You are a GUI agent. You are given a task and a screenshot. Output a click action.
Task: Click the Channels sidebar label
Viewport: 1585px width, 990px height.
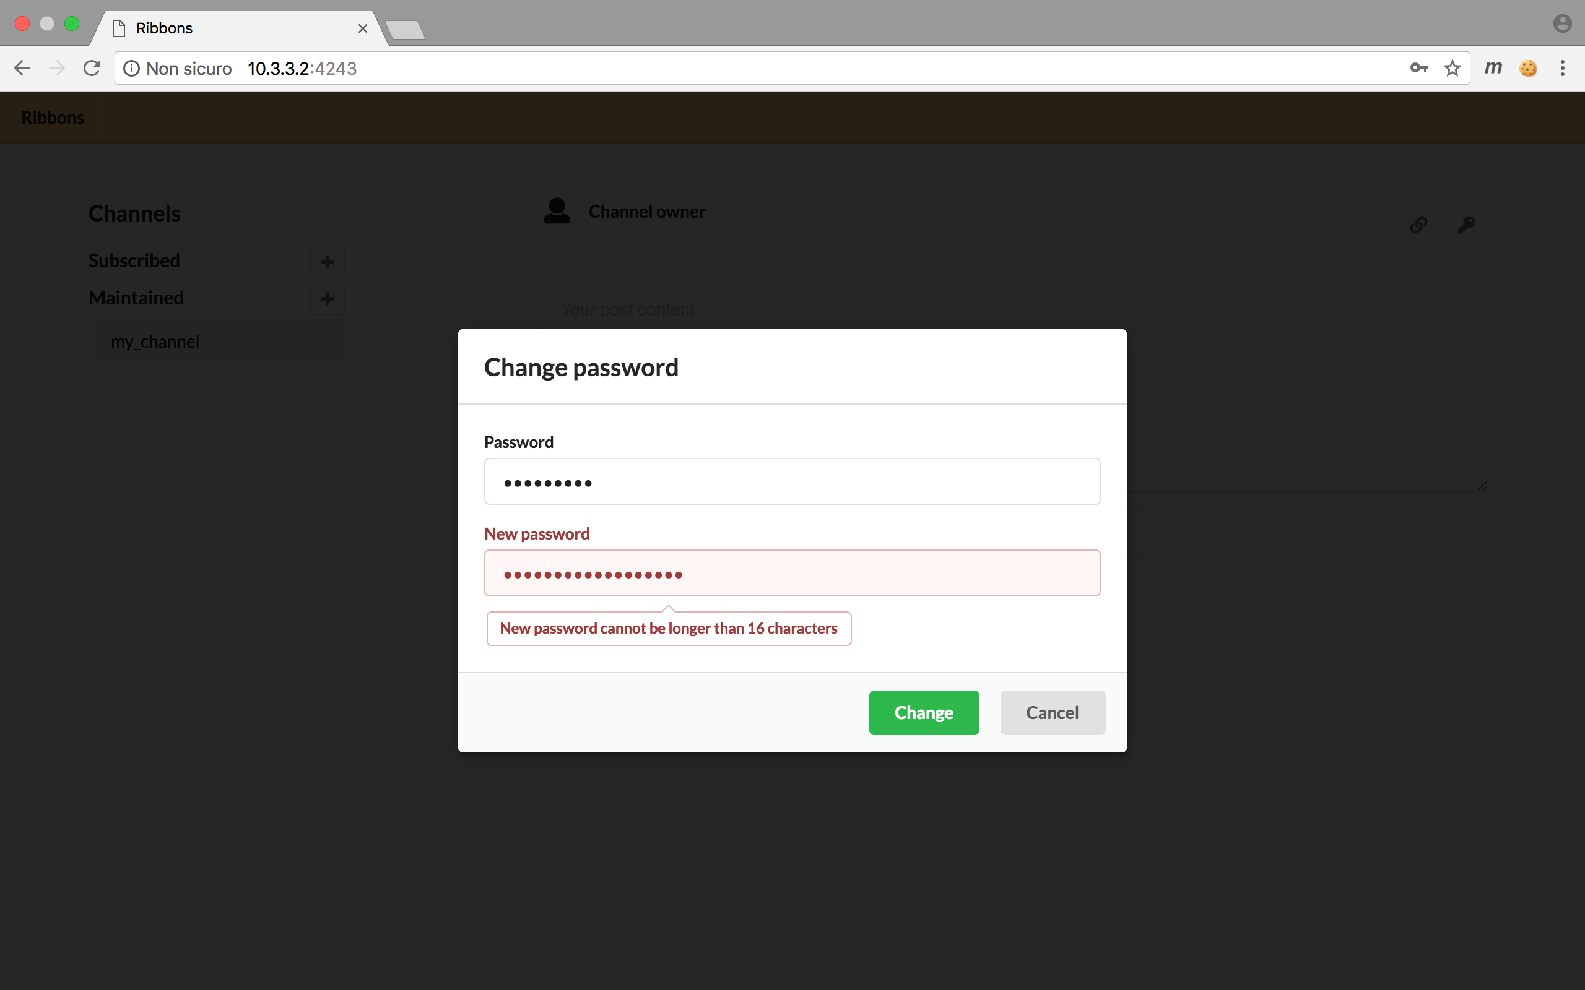click(x=134, y=212)
